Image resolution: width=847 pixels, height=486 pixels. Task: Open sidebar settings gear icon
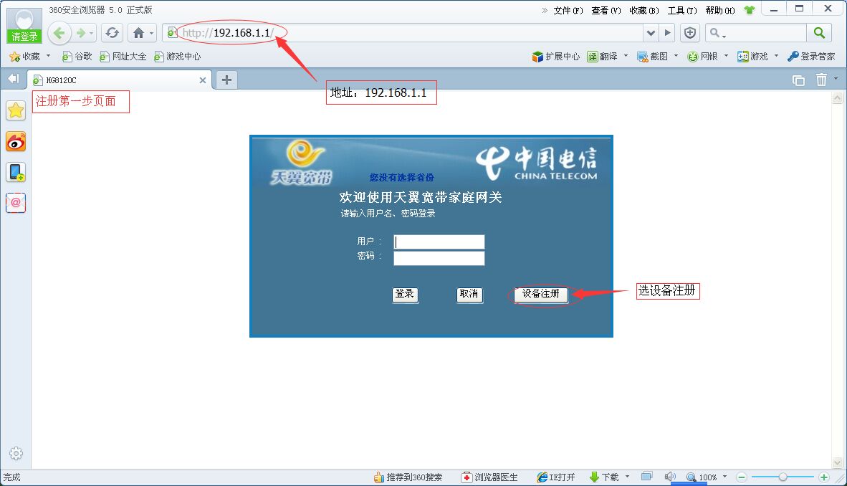[x=16, y=453]
